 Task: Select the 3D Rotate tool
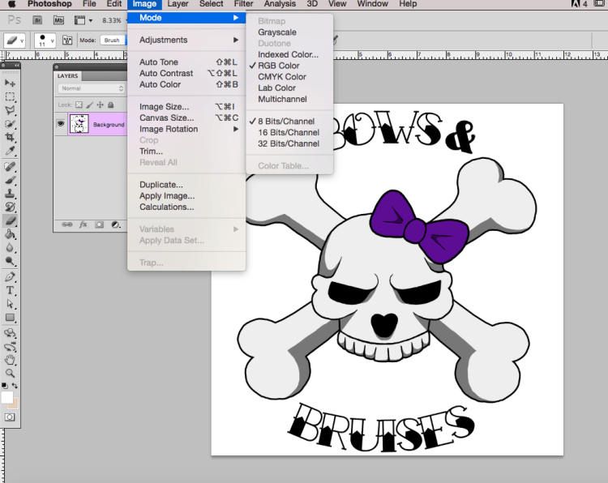click(x=10, y=333)
